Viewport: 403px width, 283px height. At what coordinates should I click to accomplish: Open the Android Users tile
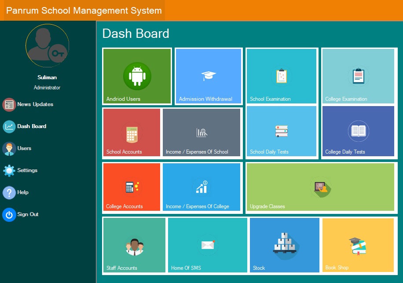click(136, 76)
